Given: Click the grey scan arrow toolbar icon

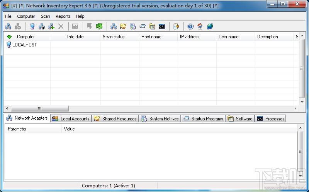Looking at the screenshot, I should pos(89,26).
